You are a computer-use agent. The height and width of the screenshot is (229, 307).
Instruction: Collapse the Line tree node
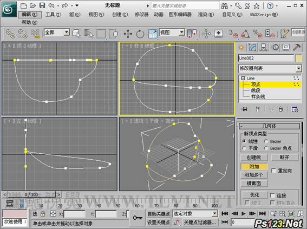coord(243,78)
